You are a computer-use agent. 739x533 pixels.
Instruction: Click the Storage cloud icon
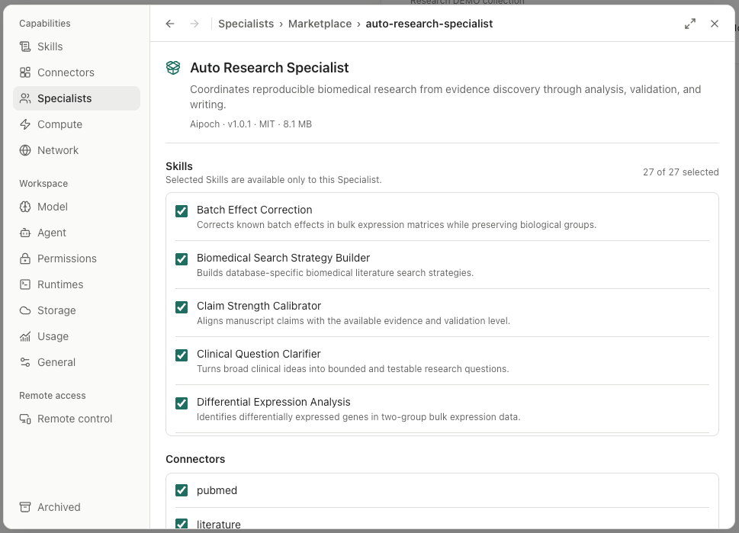[x=25, y=310]
